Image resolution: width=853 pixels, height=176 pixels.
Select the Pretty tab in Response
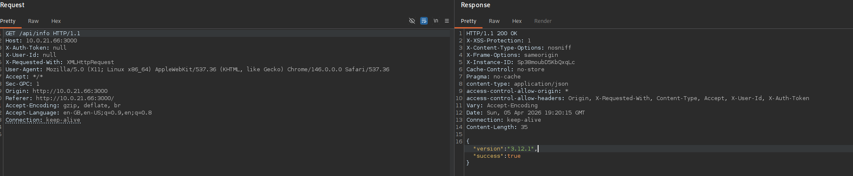469,21
